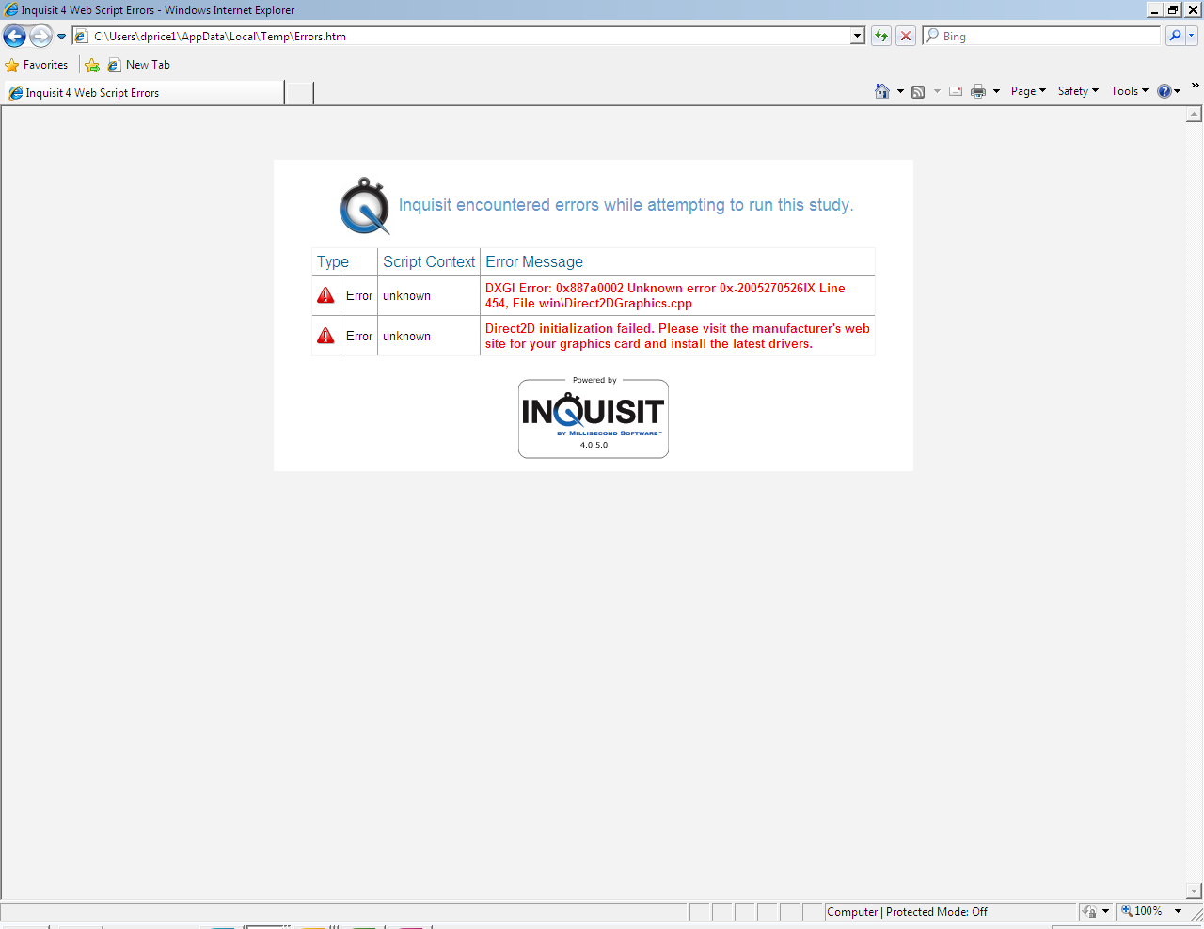Click the browser Back arrow button
Viewport: 1204px width, 929px height.
click(x=15, y=37)
